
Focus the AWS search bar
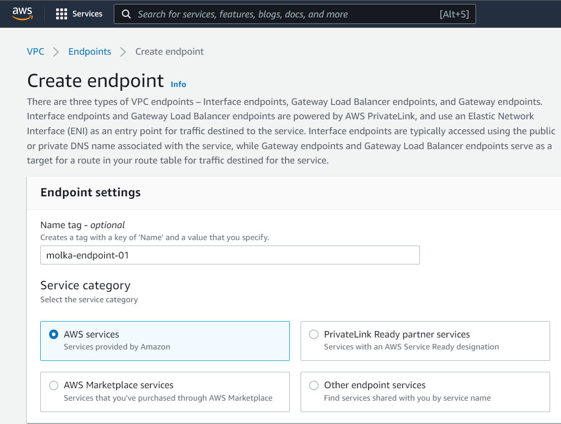click(295, 13)
